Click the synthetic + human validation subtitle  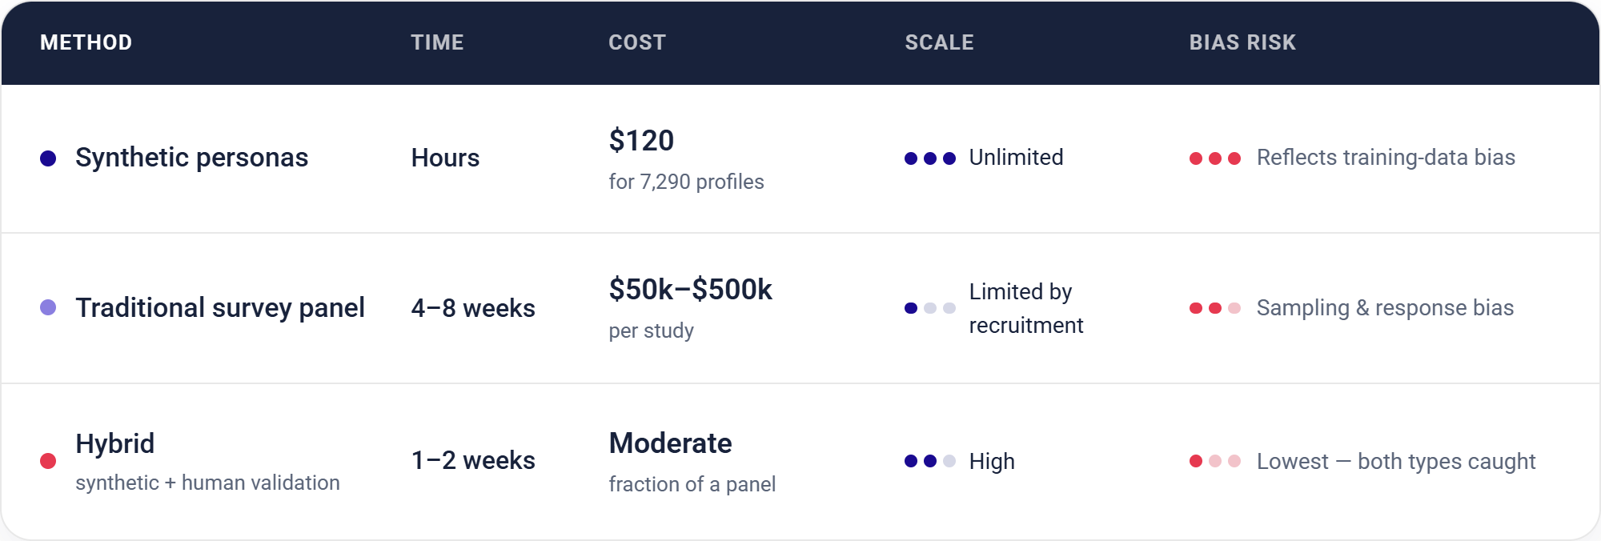tap(207, 483)
